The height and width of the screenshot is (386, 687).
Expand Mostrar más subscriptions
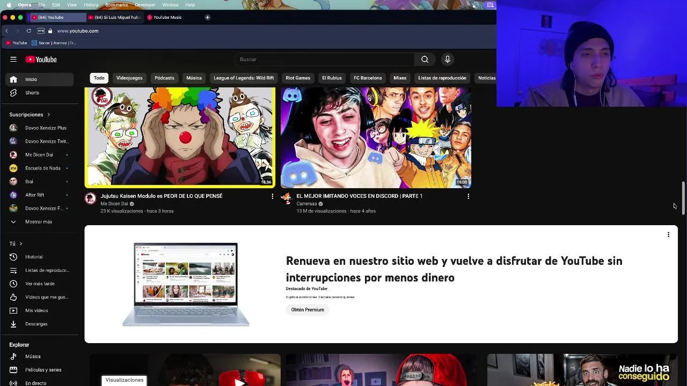tap(40, 222)
